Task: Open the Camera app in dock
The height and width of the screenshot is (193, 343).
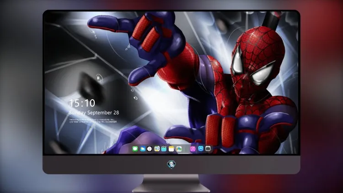Action: (x=208, y=149)
